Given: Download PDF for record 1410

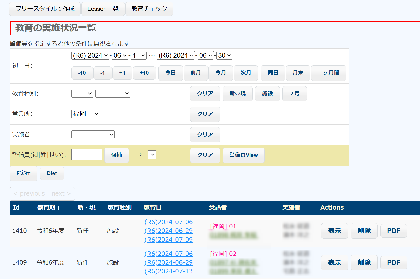Looking at the screenshot, I should point(393,231).
